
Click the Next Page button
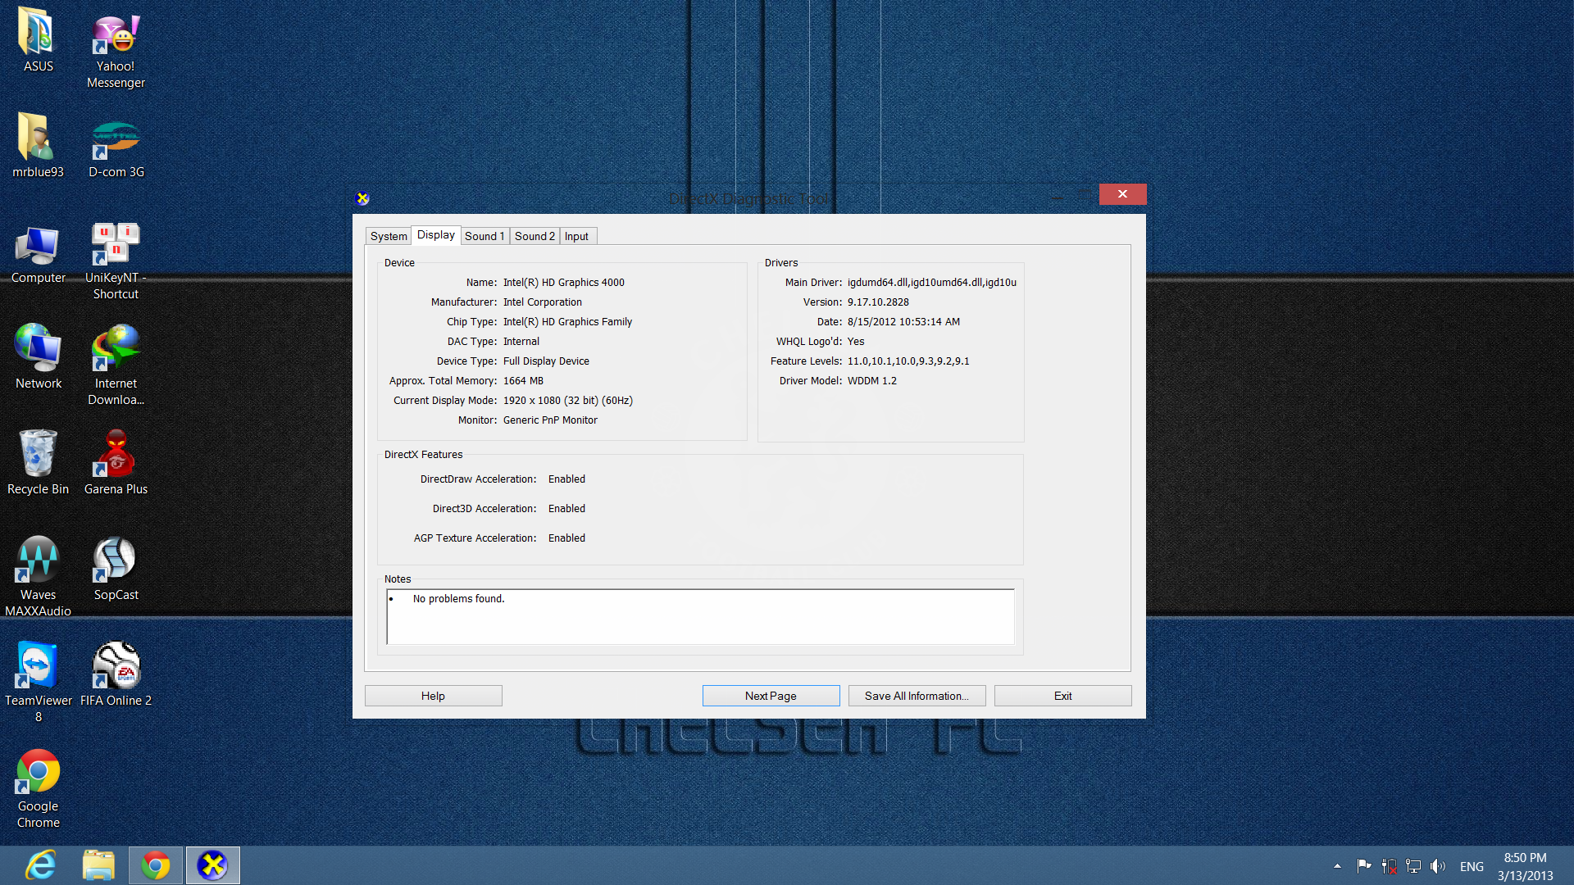(x=771, y=696)
